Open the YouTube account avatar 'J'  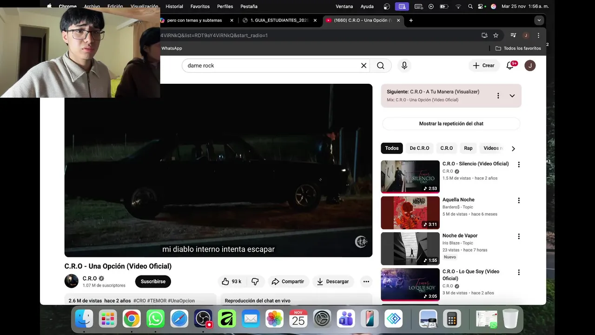click(530, 66)
